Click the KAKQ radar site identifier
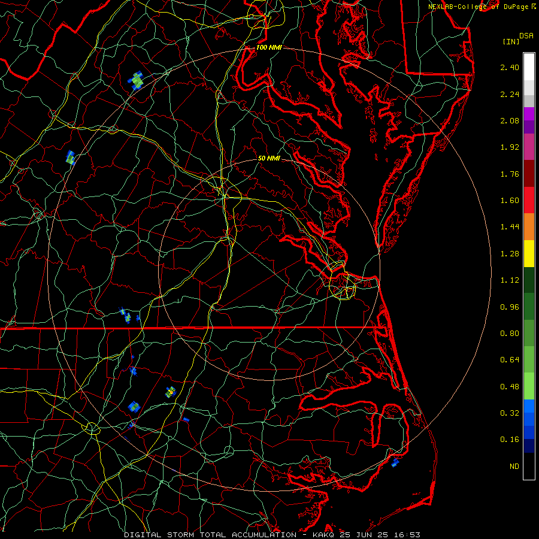Viewport: 539px width, 539px height. tap(323, 535)
